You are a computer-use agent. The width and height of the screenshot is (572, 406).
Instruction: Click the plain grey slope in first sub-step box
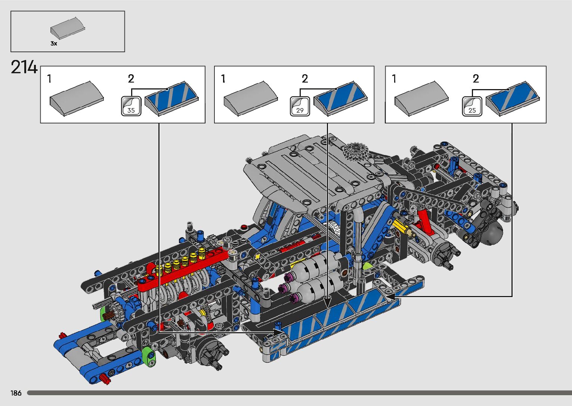[x=77, y=98]
